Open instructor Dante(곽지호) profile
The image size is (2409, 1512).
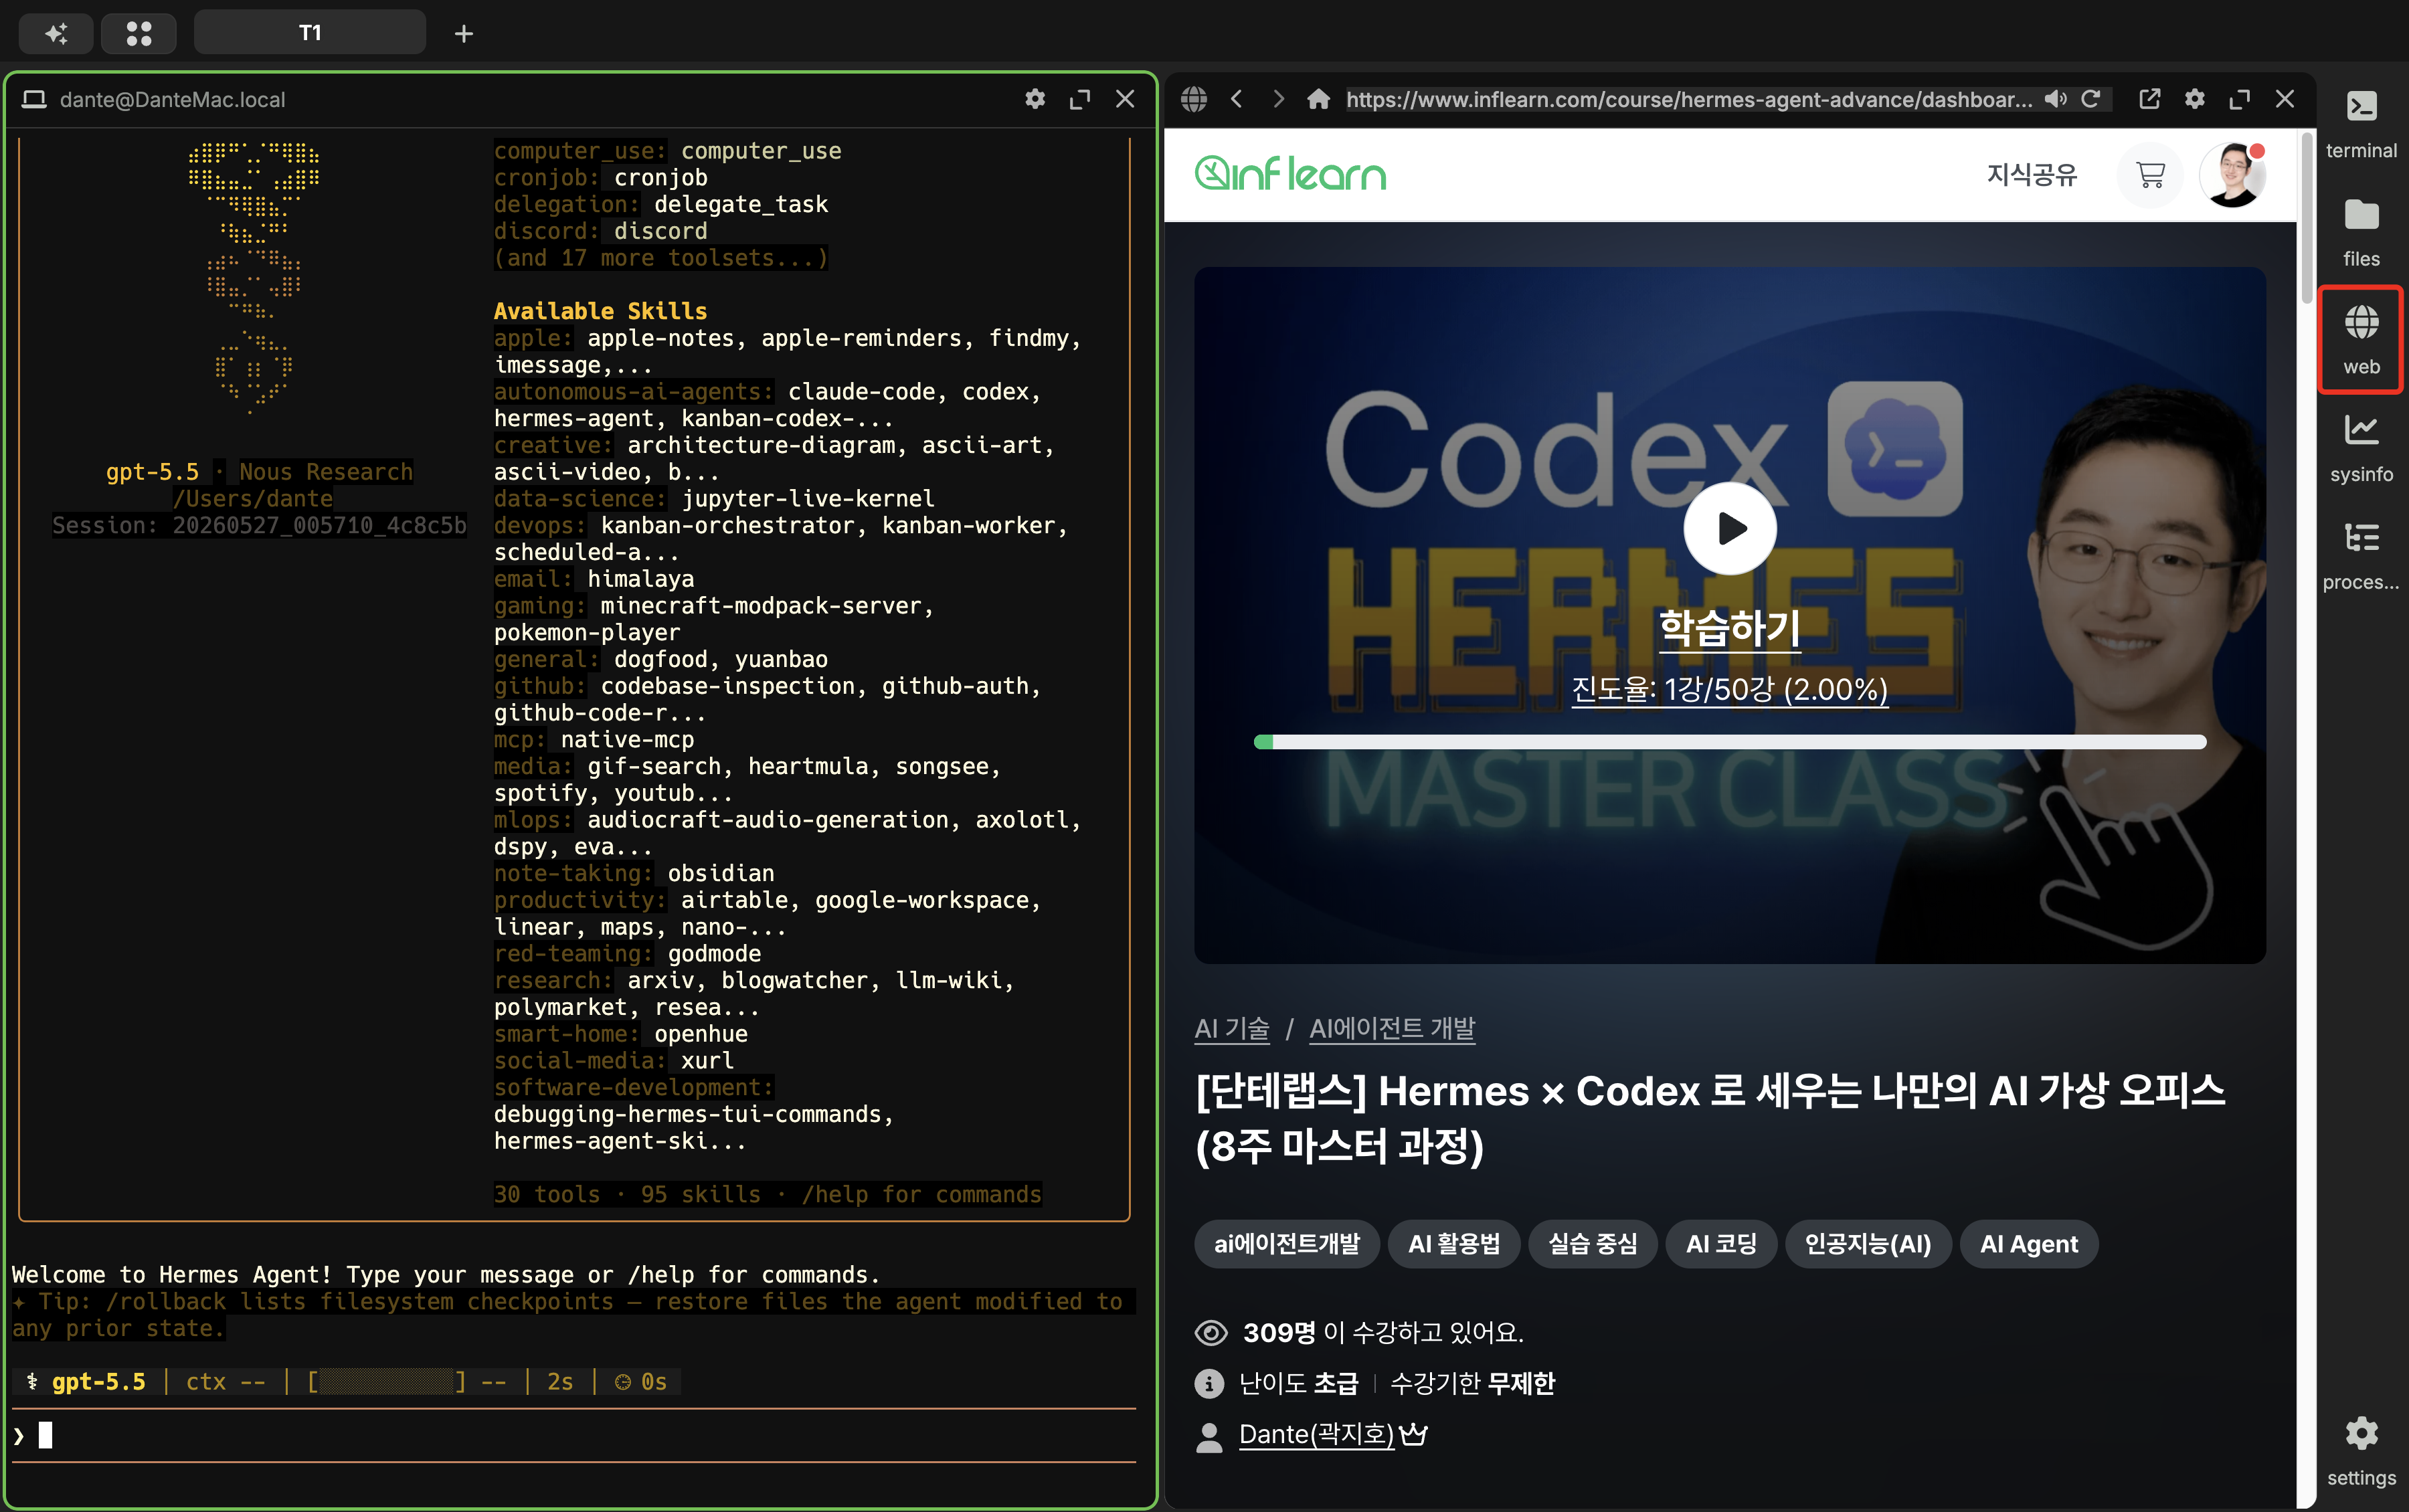(x=1316, y=1434)
